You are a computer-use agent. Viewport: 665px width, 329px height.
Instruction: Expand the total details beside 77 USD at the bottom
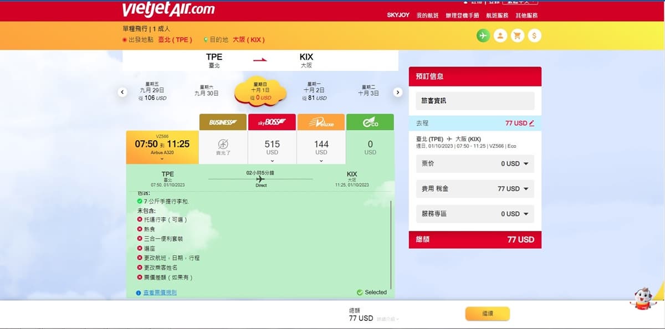click(x=388, y=319)
